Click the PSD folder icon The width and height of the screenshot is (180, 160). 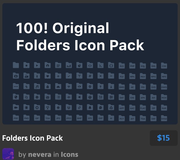(x=16, y=118)
